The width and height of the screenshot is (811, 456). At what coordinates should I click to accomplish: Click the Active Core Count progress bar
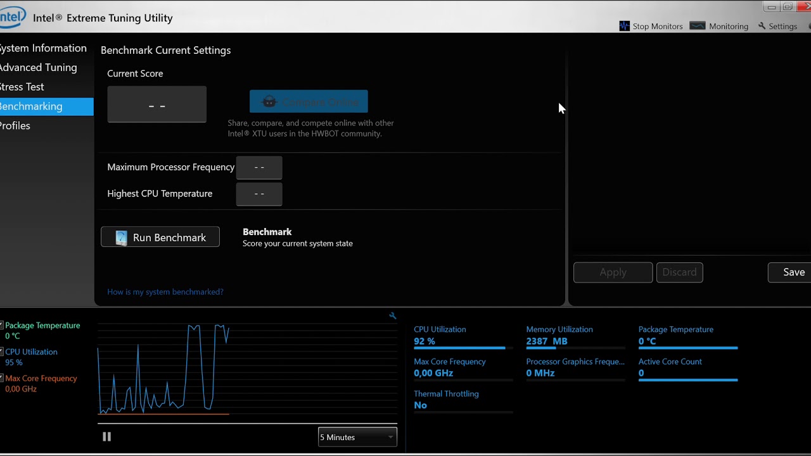tap(688, 380)
